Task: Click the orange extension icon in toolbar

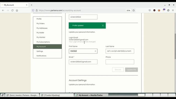Action: pos(159,10)
